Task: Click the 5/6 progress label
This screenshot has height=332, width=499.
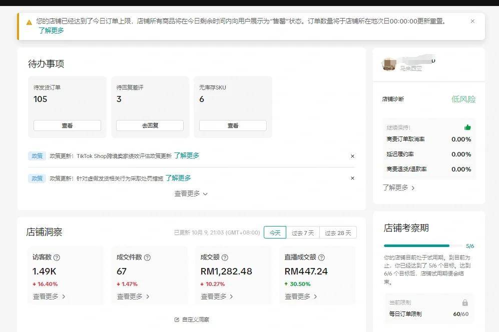Action: (470, 246)
